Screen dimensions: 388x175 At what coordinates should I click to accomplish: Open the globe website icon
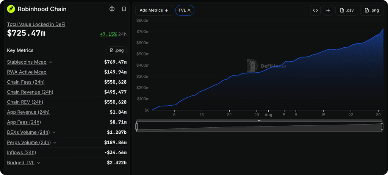point(112,9)
